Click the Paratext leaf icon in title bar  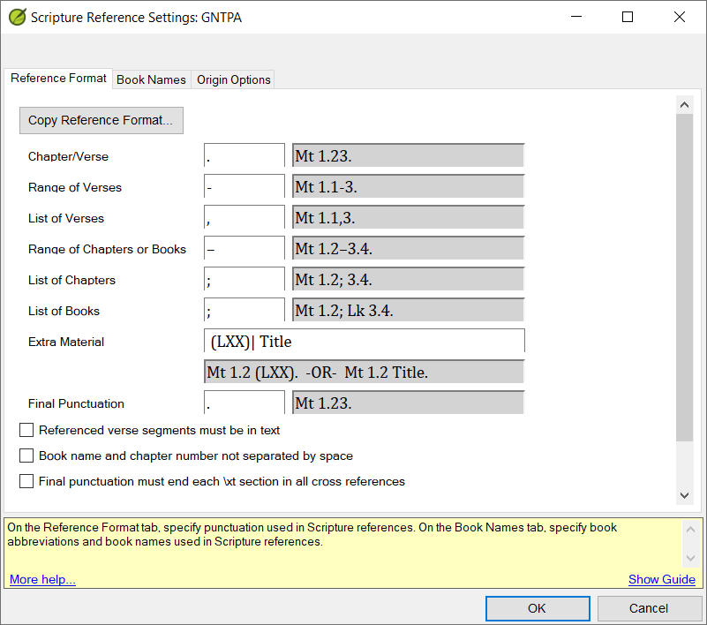point(17,17)
